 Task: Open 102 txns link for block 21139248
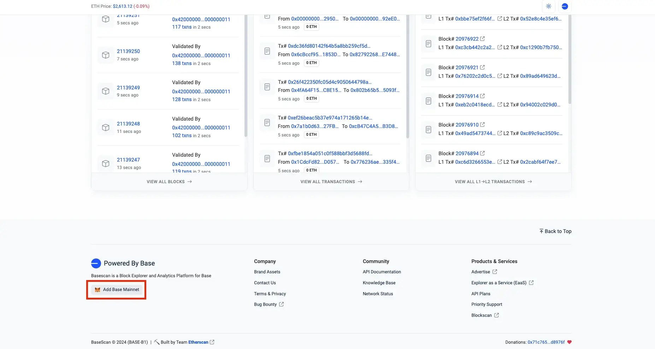(182, 135)
